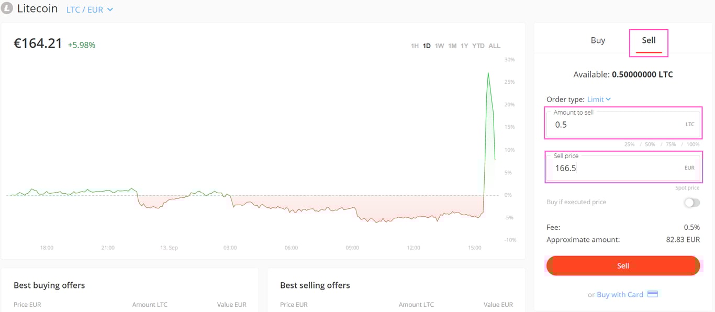Switch to the Buy tab

598,40
